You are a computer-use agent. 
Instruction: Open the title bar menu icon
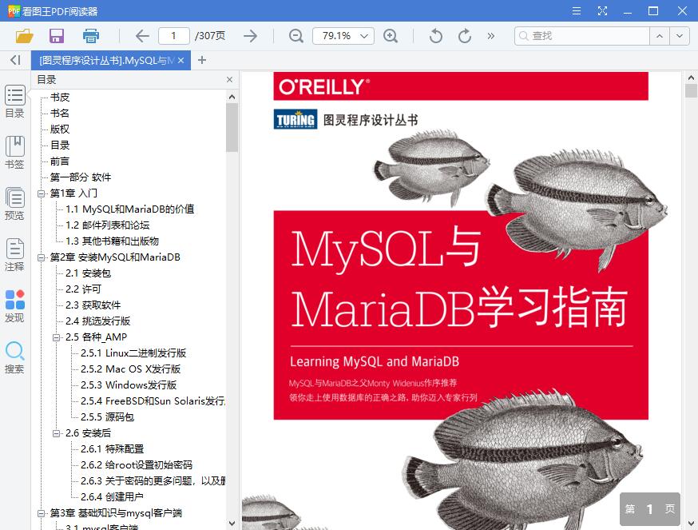tap(577, 10)
